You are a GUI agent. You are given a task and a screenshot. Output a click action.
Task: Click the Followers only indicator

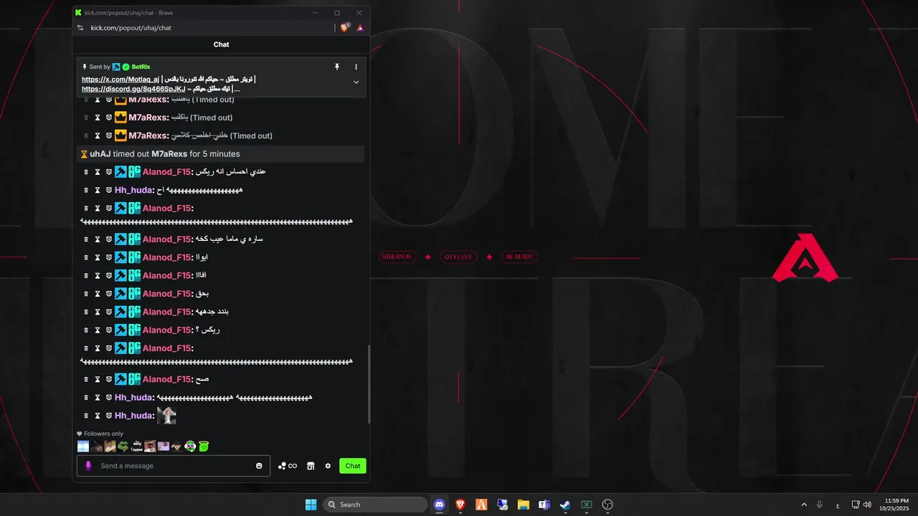click(100, 434)
